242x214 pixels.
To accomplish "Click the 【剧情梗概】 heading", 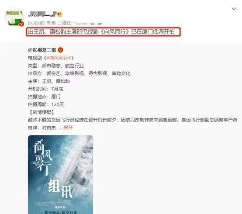I will [x=41, y=112].
